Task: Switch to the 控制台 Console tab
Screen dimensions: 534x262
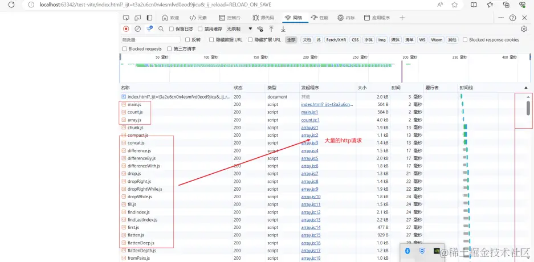Action: [x=230, y=18]
